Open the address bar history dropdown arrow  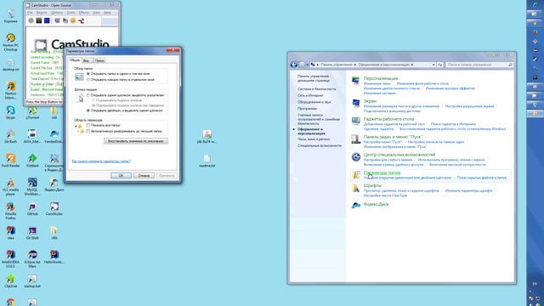click(x=433, y=65)
